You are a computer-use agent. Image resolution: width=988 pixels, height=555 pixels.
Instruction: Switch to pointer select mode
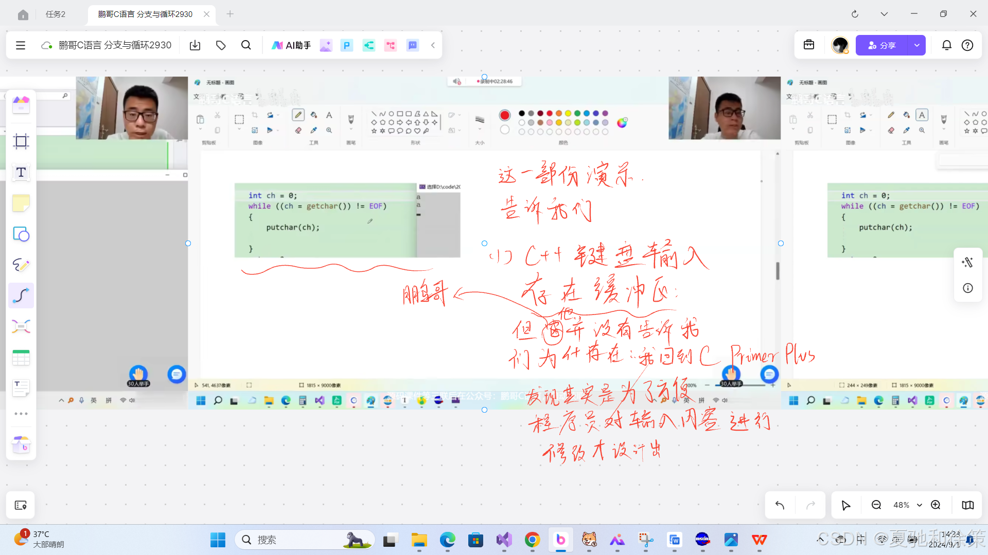coord(845,505)
